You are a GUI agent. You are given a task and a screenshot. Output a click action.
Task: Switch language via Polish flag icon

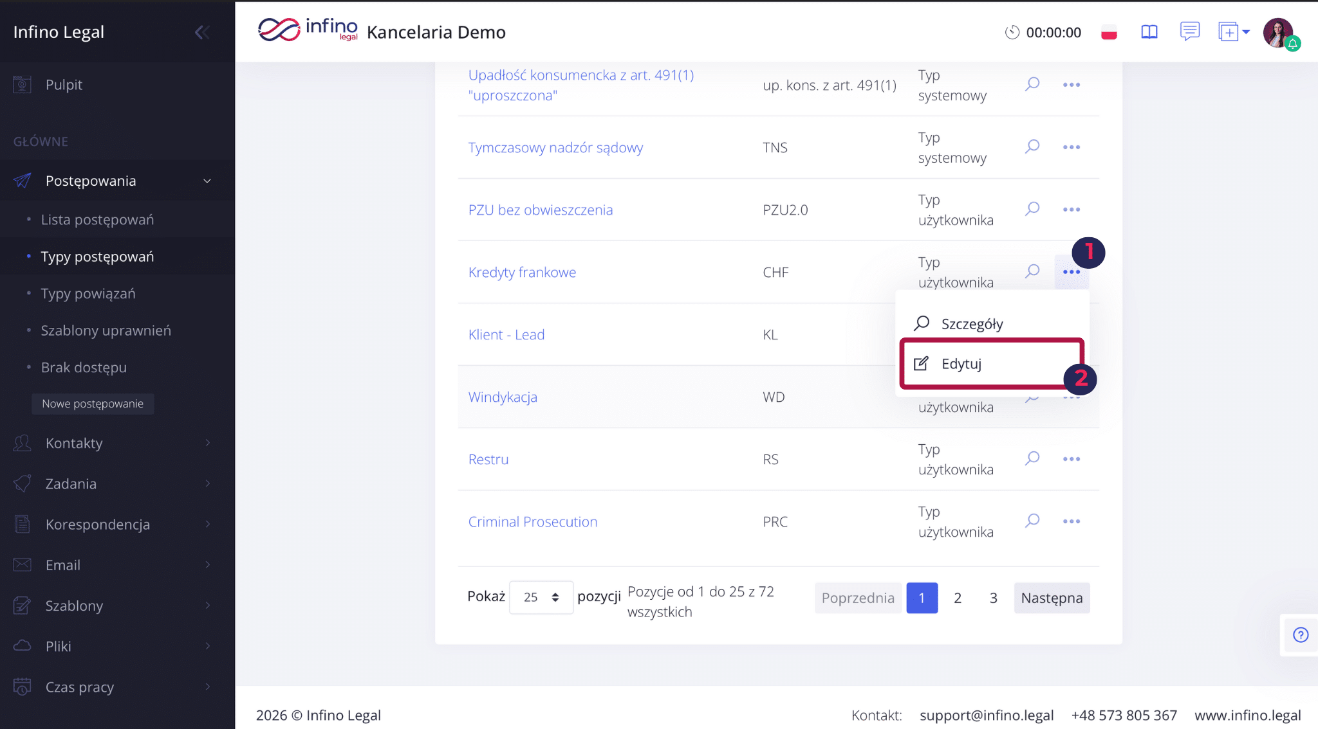pos(1109,33)
